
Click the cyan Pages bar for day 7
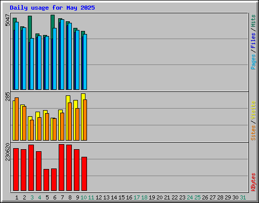[62, 54]
